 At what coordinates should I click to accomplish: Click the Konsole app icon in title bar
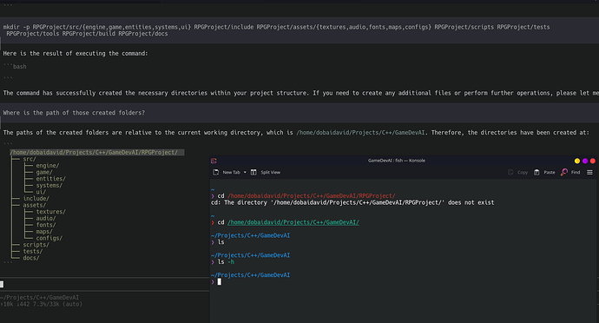214,161
